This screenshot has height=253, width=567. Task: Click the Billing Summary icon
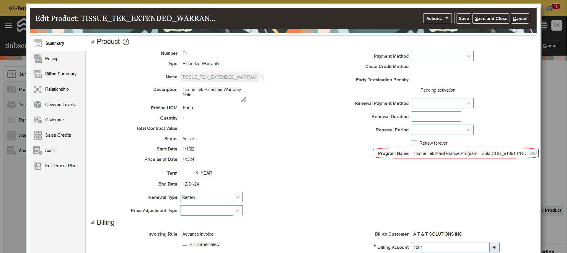[38, 74]
